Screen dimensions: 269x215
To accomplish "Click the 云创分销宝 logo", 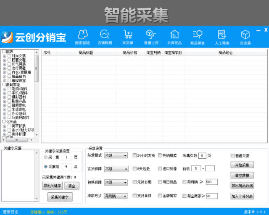I will (34, 37).
